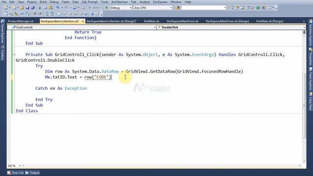313x176 pixels.
Task: Open the 100 % zoom level dropdown
Action: pos(20,166)
